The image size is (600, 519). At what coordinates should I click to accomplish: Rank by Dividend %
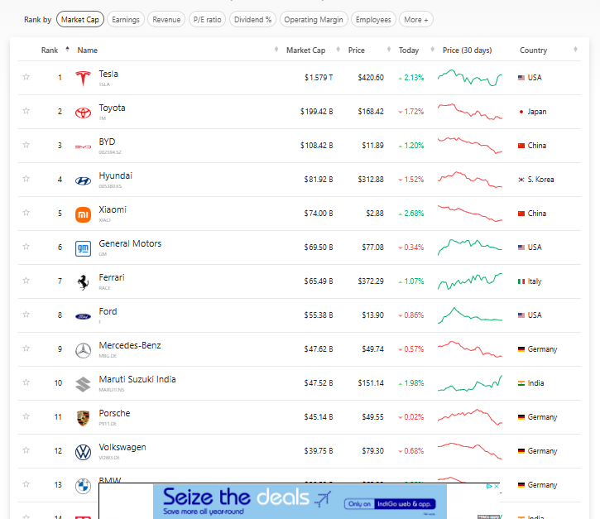[x=252, y=20]
